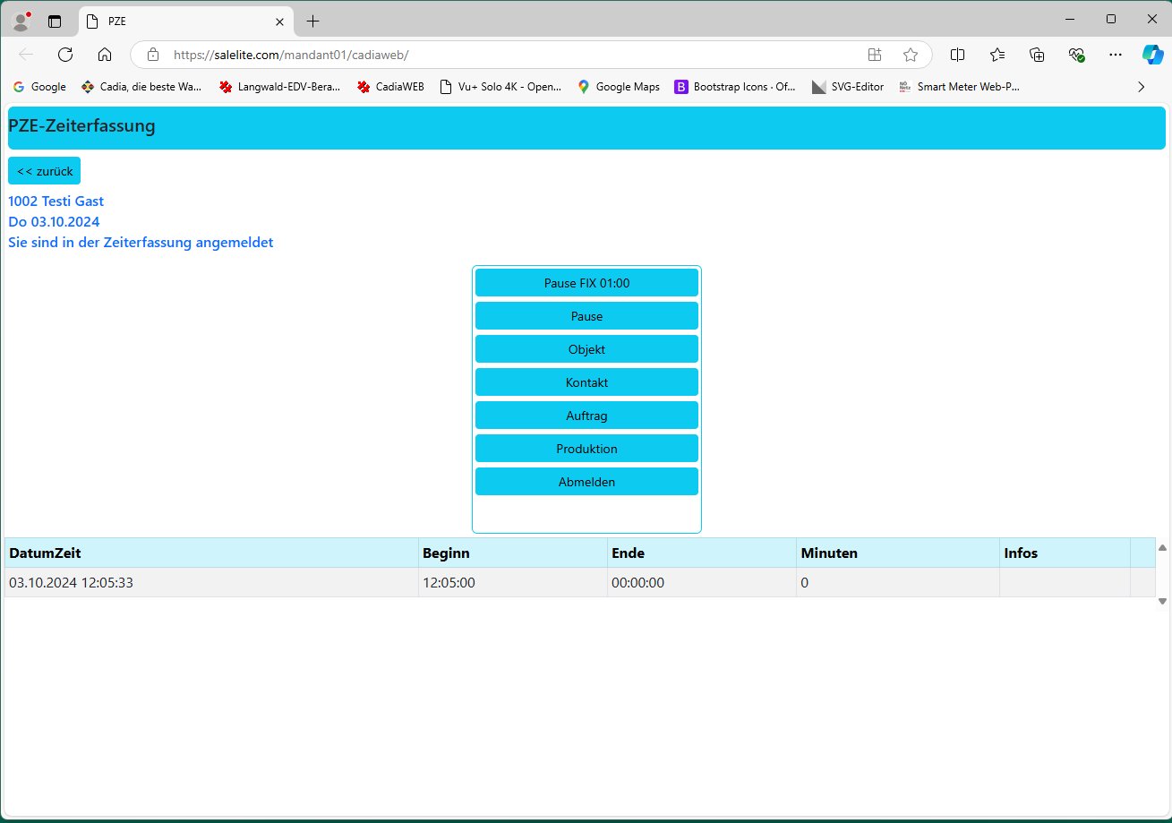Open the favorites list icon

997,55
